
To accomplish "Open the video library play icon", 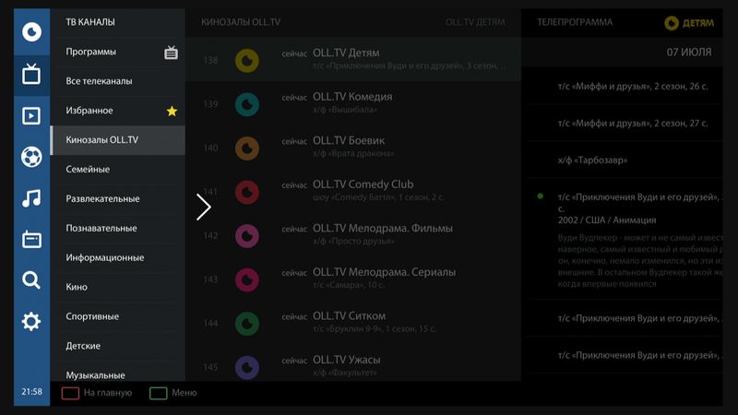I will (x=31, y=115).
